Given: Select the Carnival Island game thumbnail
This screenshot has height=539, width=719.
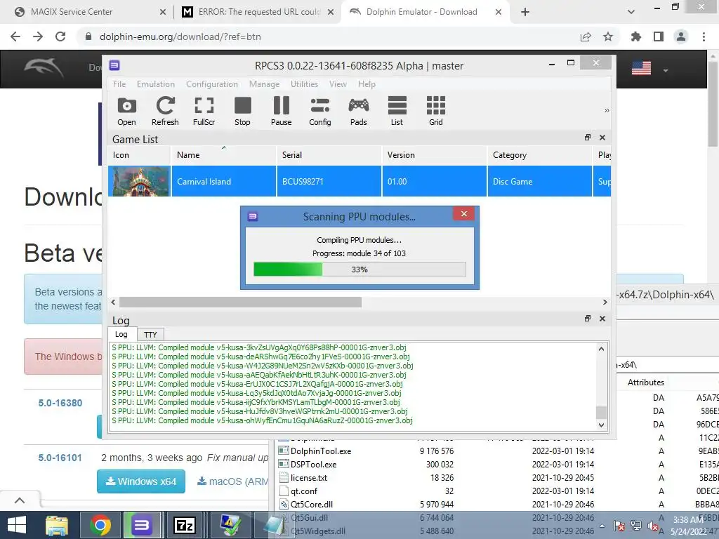Looking at the screenshot, I should point(140,182).
